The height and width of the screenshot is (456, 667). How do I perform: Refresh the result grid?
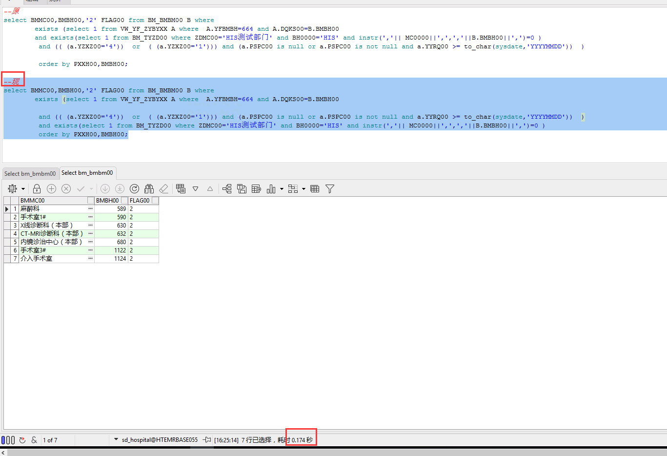[135, 189]
